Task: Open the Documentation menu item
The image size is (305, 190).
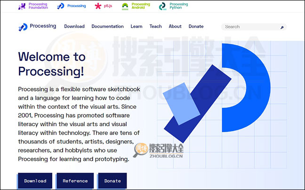Action: tap(108, 26)
